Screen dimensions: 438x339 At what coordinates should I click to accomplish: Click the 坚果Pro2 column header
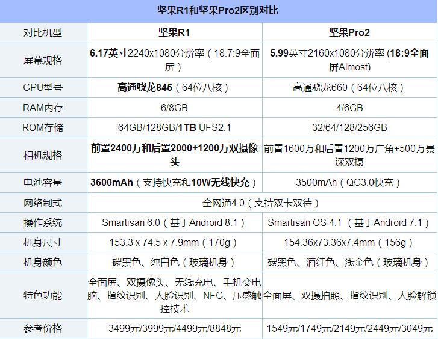click(349, 33)
